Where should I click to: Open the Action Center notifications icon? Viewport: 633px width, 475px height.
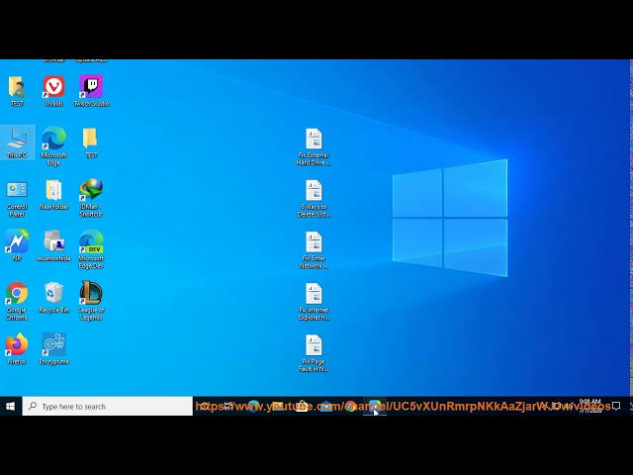click(x=616, y=406)
